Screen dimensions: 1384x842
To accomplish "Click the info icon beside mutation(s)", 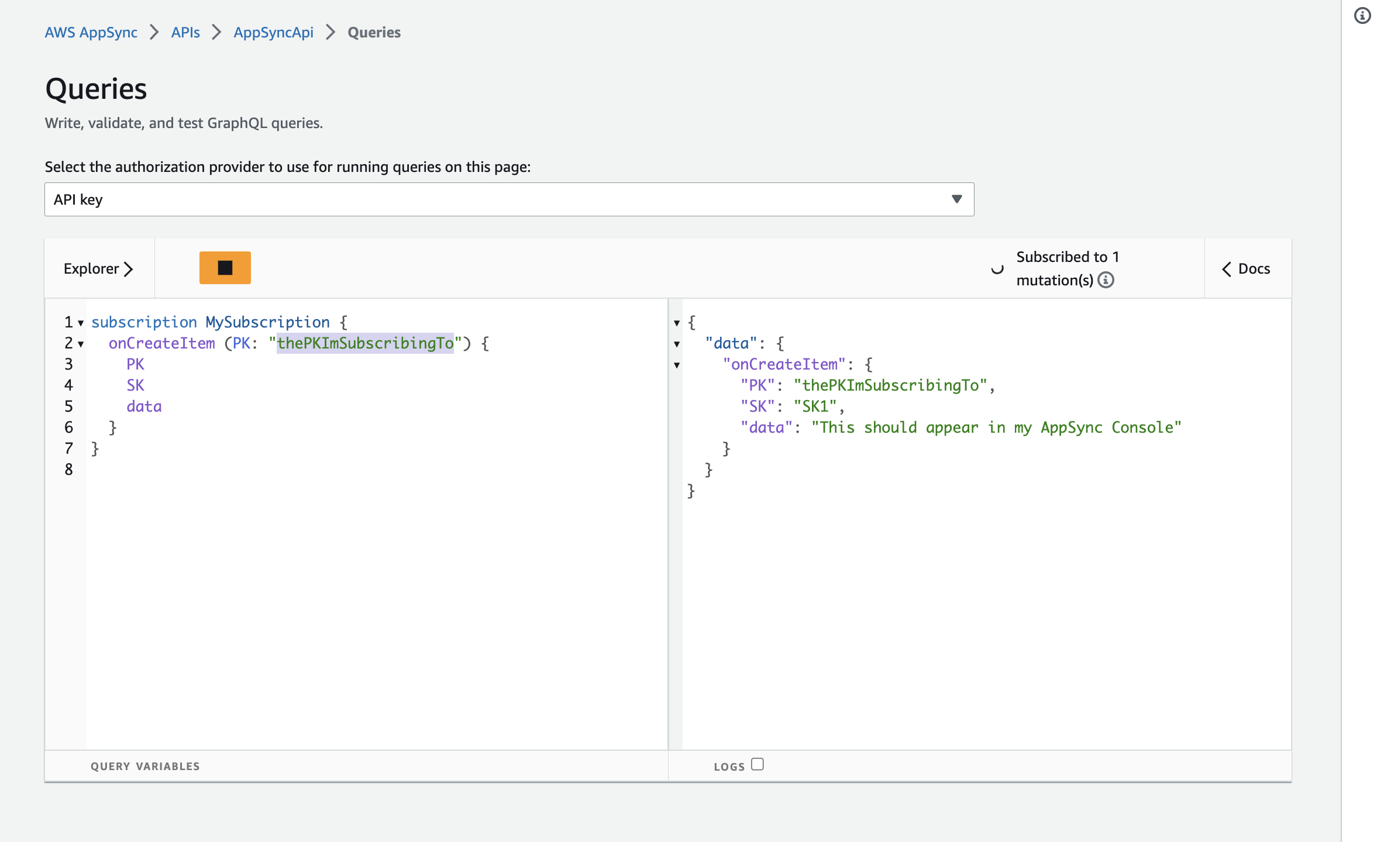I will (1106, 280).
